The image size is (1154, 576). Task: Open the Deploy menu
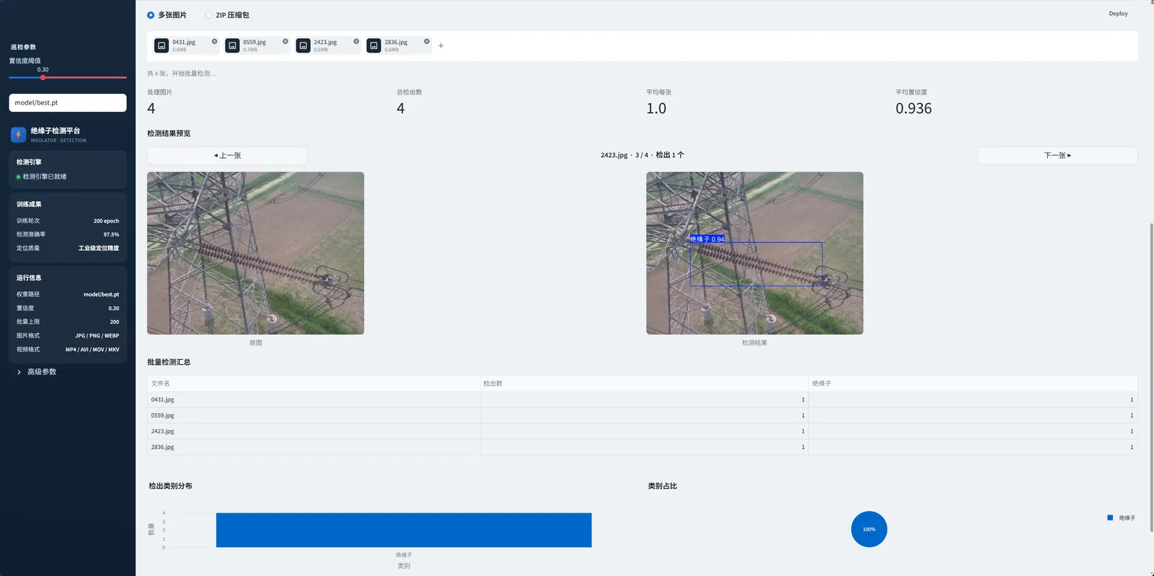1118,14
